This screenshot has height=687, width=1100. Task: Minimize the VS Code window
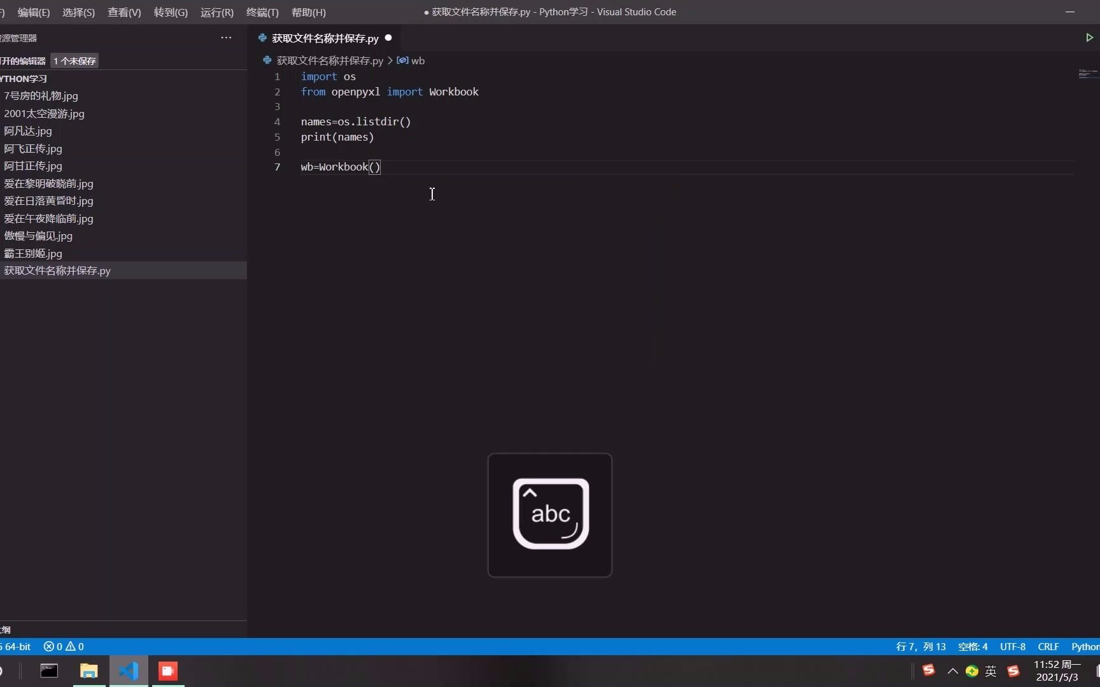[x=1070, y=12]
